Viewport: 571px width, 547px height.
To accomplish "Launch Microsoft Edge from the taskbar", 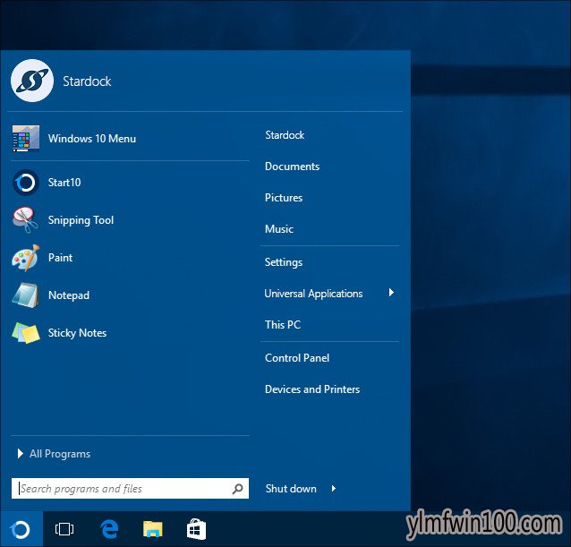I will click(109, 529).
